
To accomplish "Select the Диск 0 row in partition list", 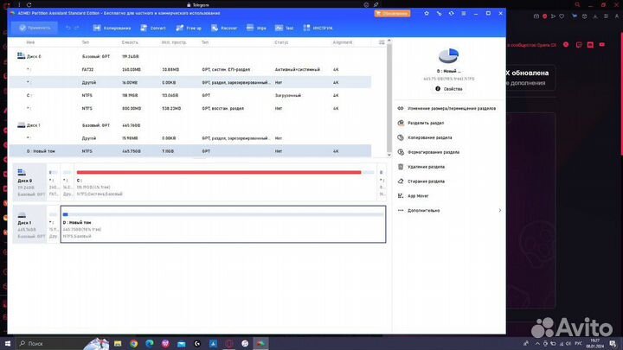I will pyautogui.click(x=190, y=56).
